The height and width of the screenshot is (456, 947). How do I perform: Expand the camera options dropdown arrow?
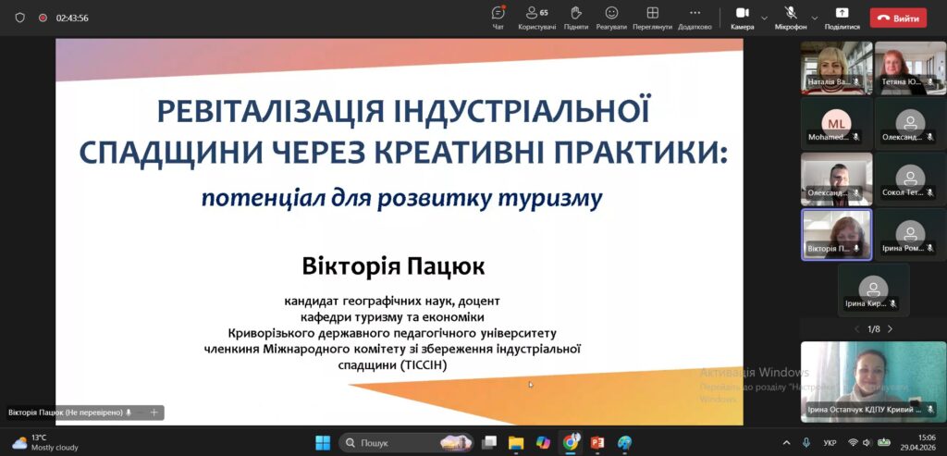[764, 18]
